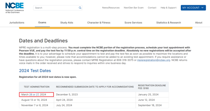Open Character & Fitness menu
Viewport: 210px width, 111px height.
click(x=99, y=23)
